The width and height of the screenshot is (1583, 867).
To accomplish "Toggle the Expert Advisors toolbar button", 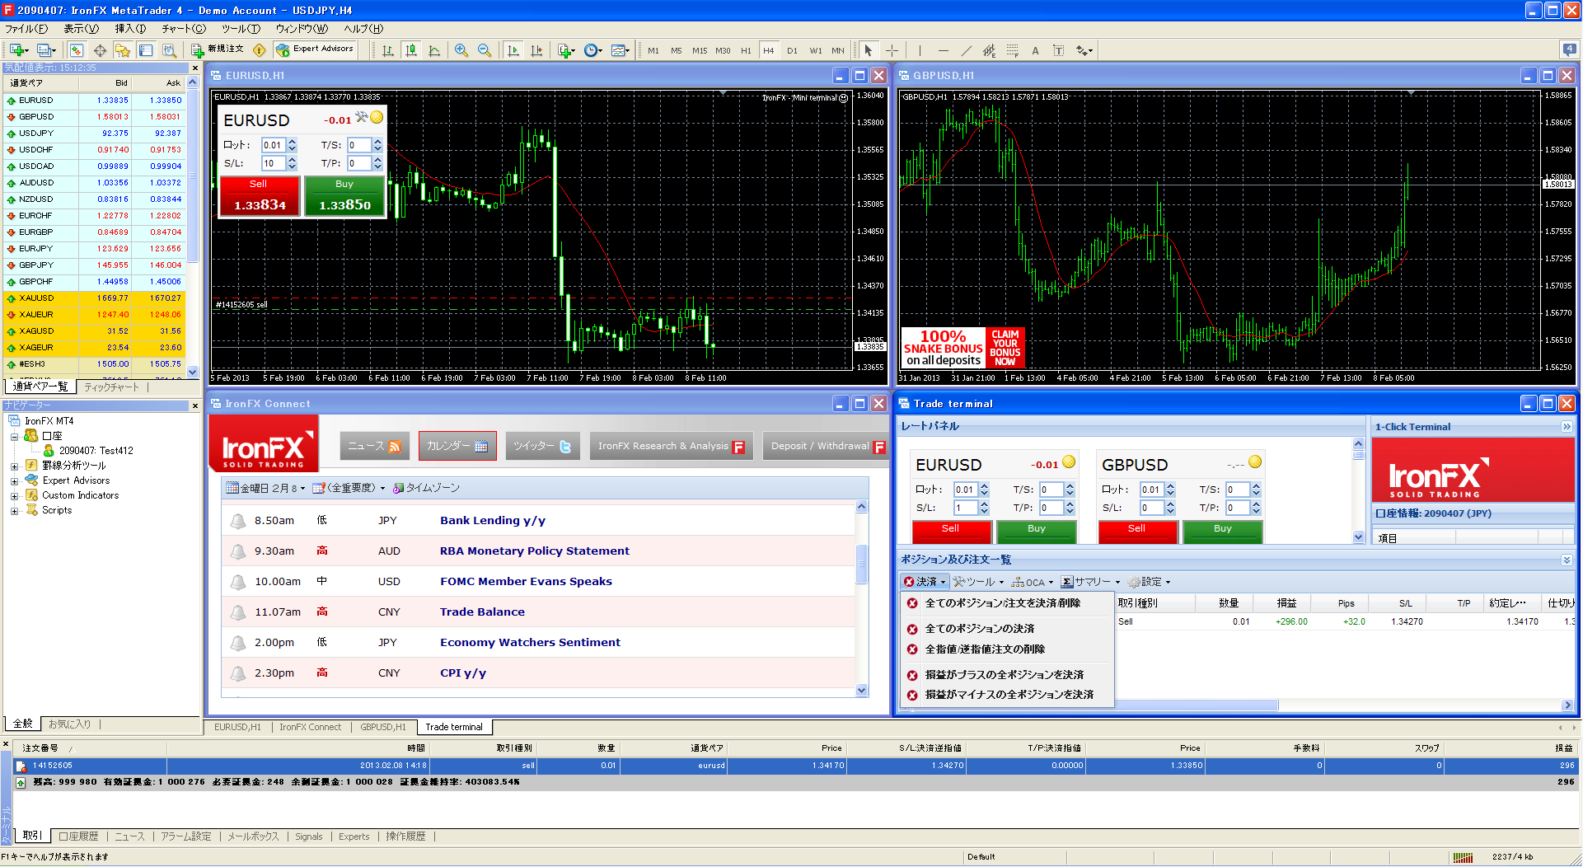I will (315, 49).
